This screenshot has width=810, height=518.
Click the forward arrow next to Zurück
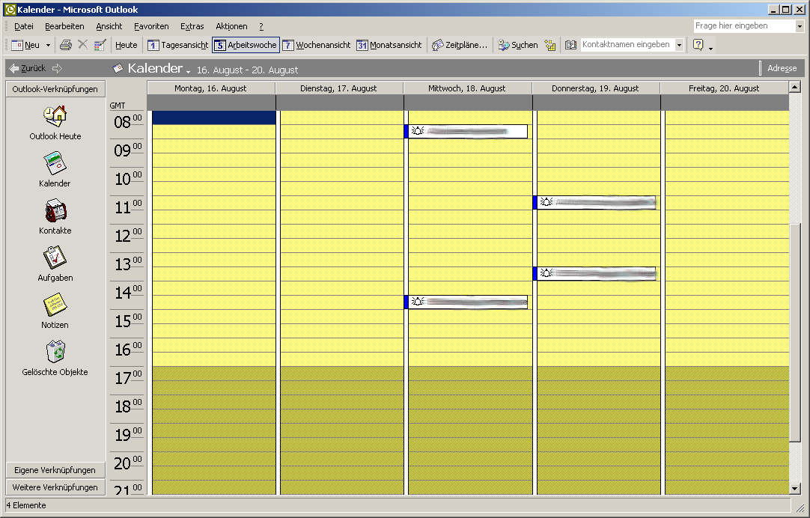57,68
